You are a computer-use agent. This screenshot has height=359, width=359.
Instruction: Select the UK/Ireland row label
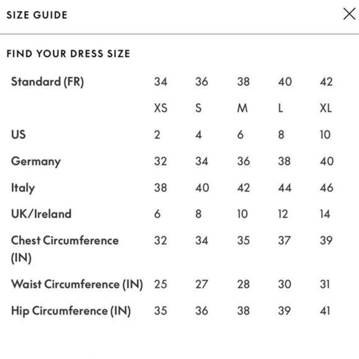coord(41,214)
